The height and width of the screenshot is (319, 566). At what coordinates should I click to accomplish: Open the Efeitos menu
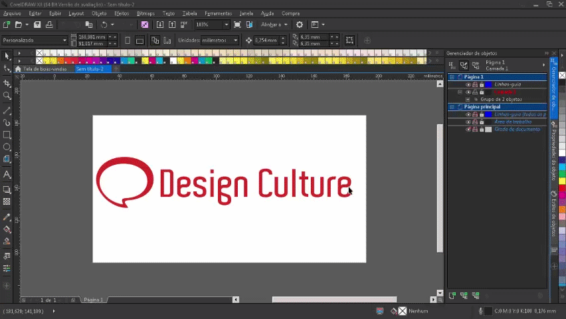122,13
